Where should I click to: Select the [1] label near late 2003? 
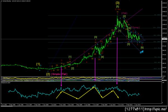point(70,57)
